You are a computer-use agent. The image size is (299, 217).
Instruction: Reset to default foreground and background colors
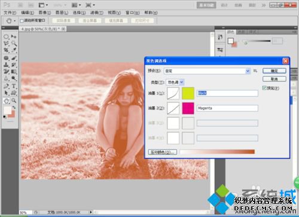pos(4,117)
